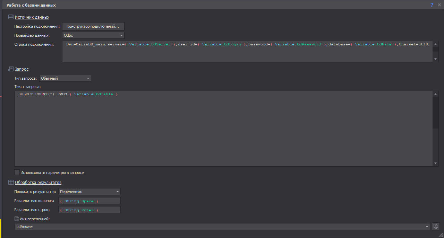Click the connection string scroll down arrow
The width and height of the screenshot is (444, 238).
436,59
